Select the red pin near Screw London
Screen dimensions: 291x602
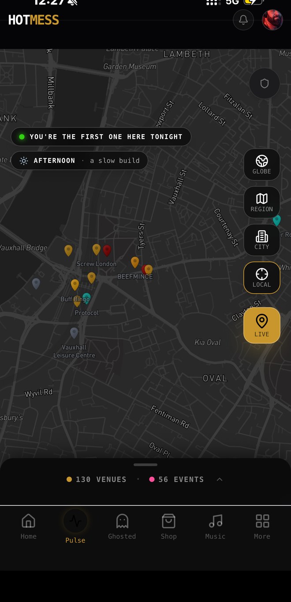tap(107, 251)
